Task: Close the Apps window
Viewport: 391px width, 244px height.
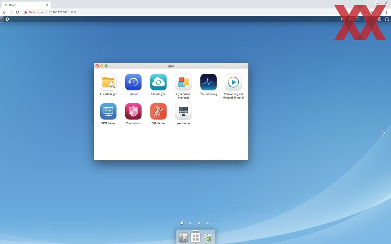Action: coord(97,66)
